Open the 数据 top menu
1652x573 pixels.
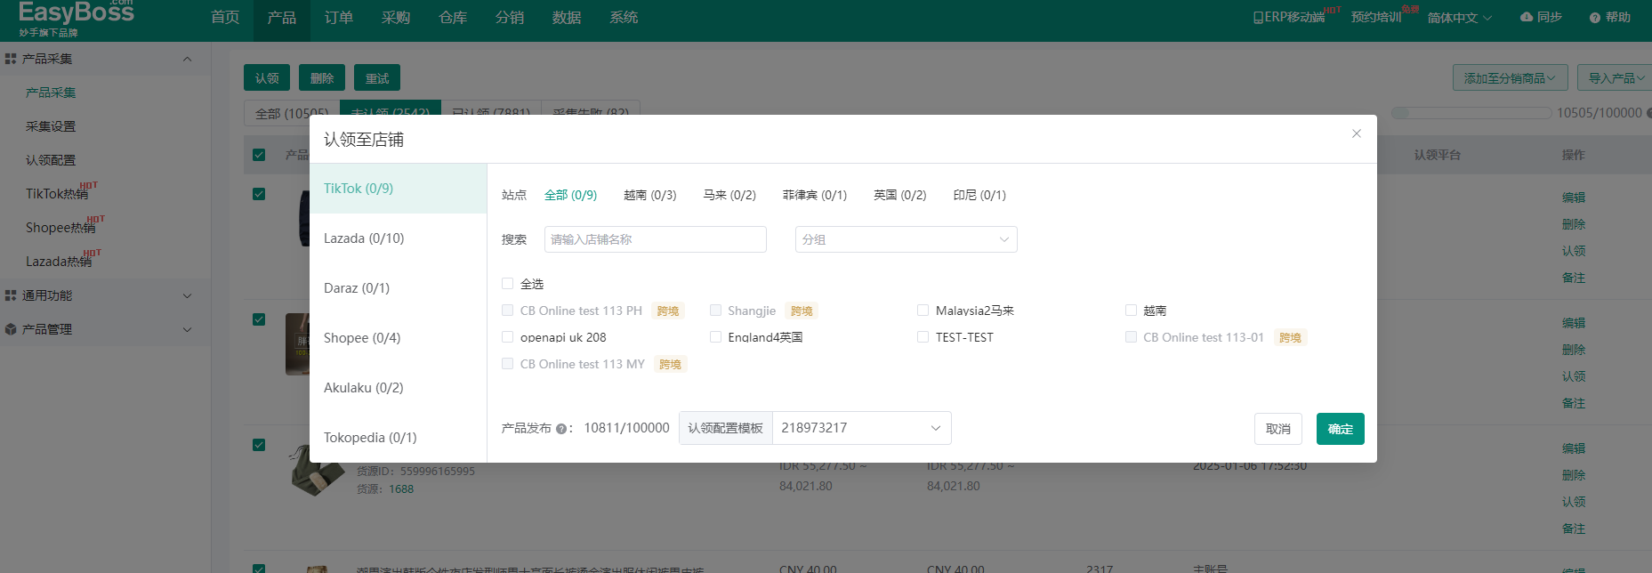pyautogui.click(x=567, y=18)
